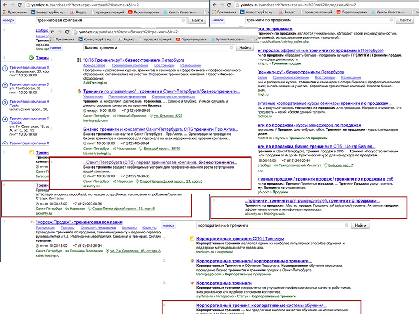Click наверх beside корпоративные тренинги search

coord(169,226)
